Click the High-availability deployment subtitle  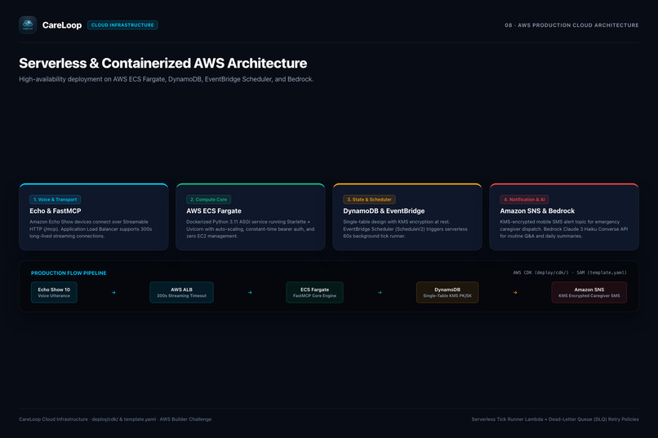[x=167, y=79]
